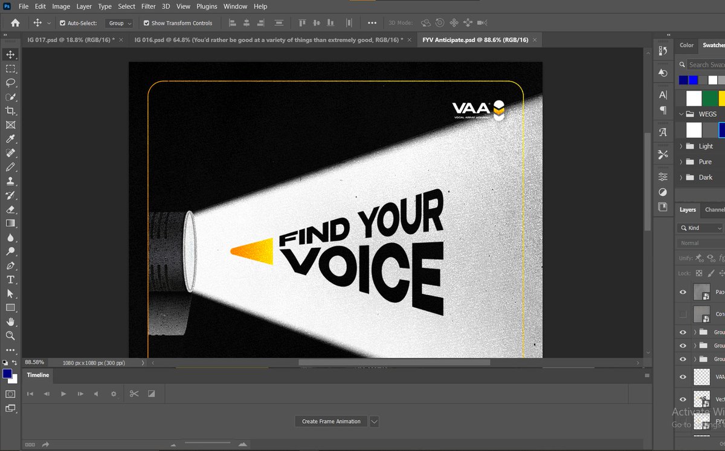The height and width of the screenshot is (451, 725).
Task: Activate the Crop tool
Action: pyautogui.click(x=10, y=111)
